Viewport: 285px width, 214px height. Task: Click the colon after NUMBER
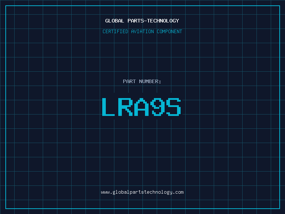click(160, 82)
